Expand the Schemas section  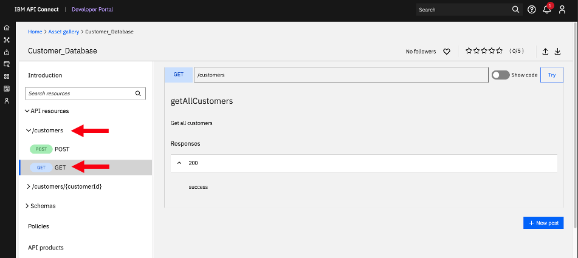tap(27, 206)
